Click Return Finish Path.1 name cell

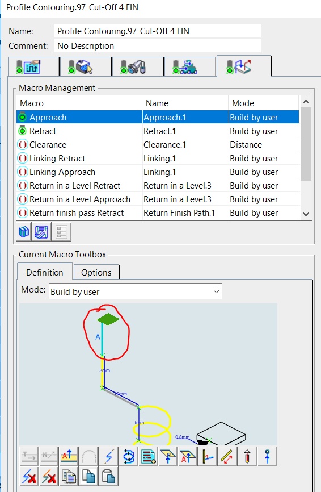click(185, 212)
